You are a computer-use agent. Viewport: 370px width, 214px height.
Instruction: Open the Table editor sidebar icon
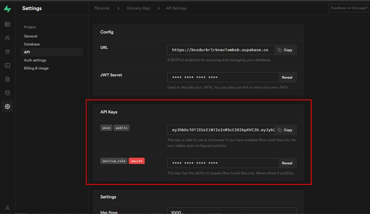(x=7, y=24)
